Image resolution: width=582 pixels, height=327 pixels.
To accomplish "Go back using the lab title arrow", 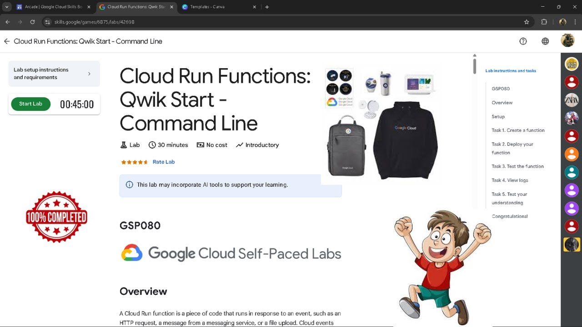I will pos(7,41).
